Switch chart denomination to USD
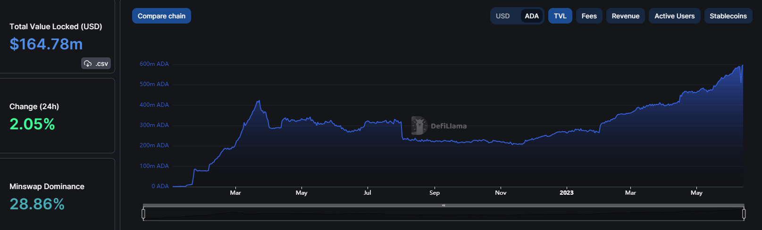The image size is (762, 230). point(502,16)
